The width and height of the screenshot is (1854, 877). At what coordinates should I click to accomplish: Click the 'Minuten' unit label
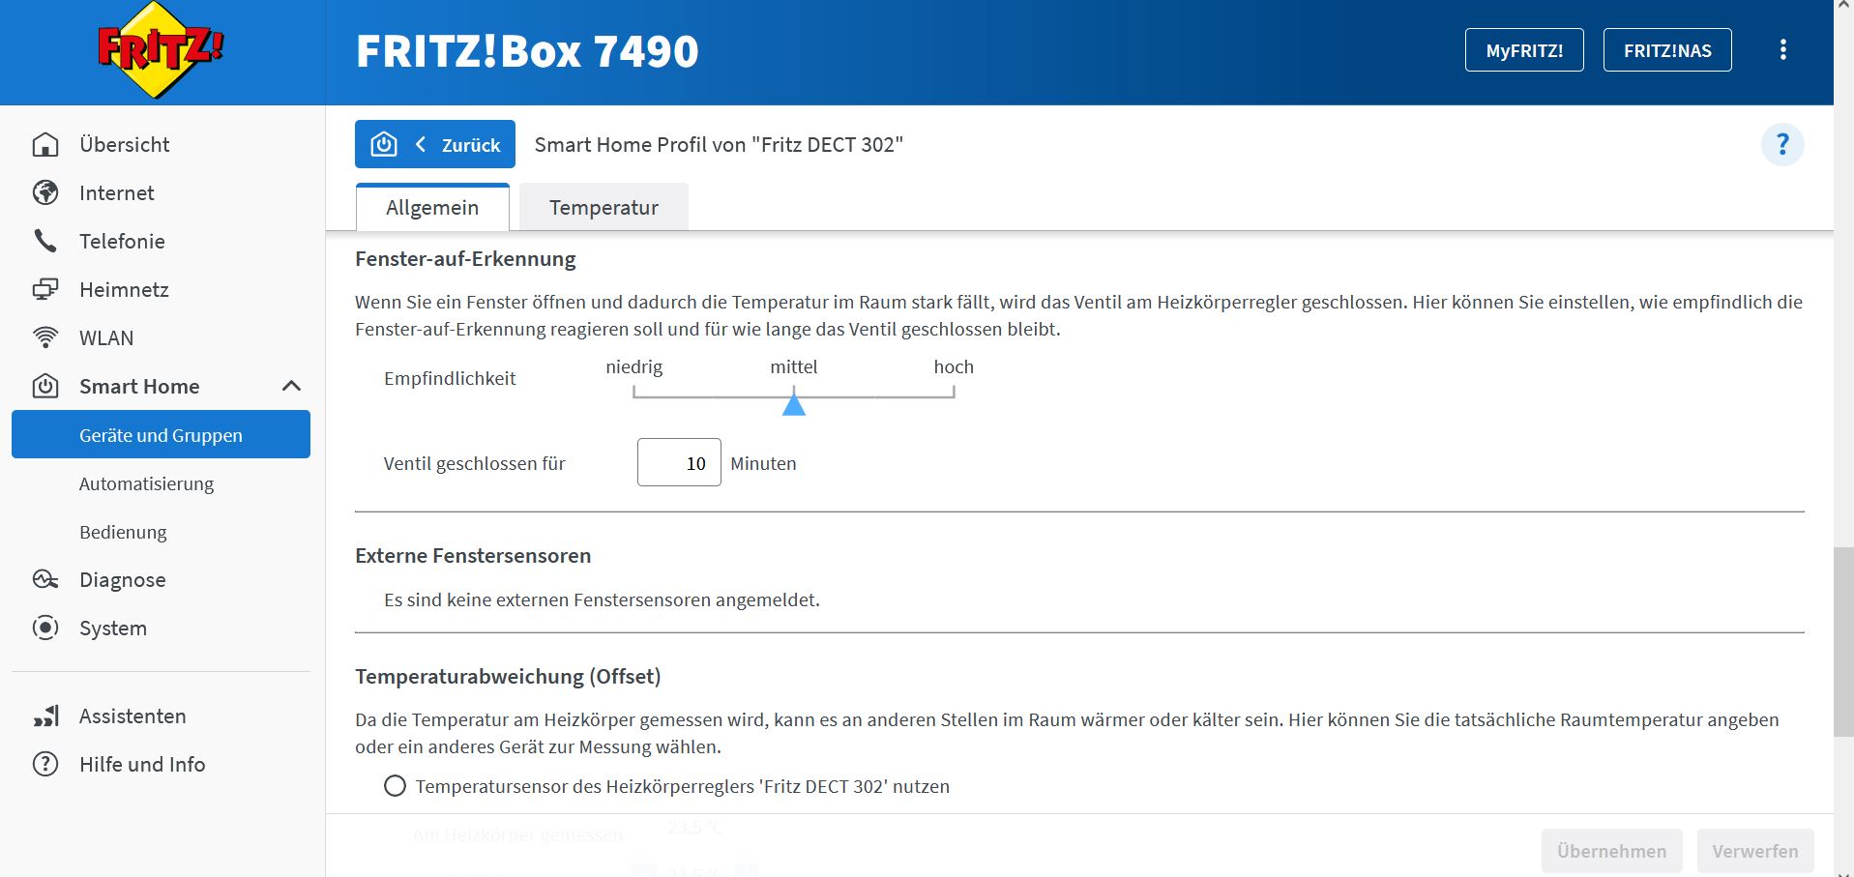763,463
